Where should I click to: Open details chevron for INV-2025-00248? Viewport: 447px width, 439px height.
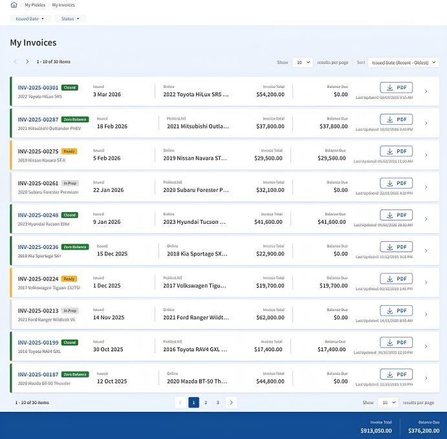click(426, 219)
